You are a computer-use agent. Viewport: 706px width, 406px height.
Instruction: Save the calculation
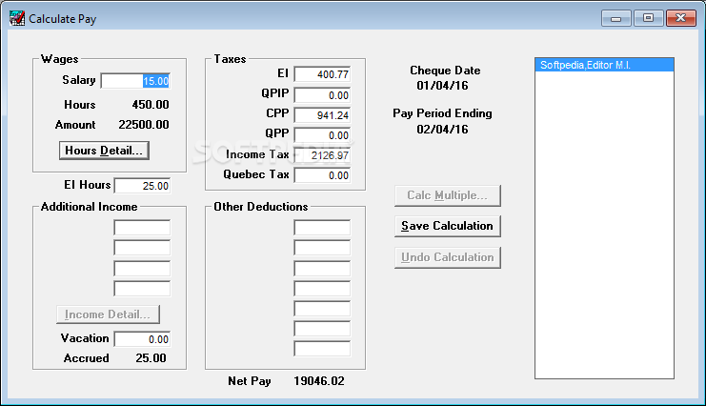(448, 226)
